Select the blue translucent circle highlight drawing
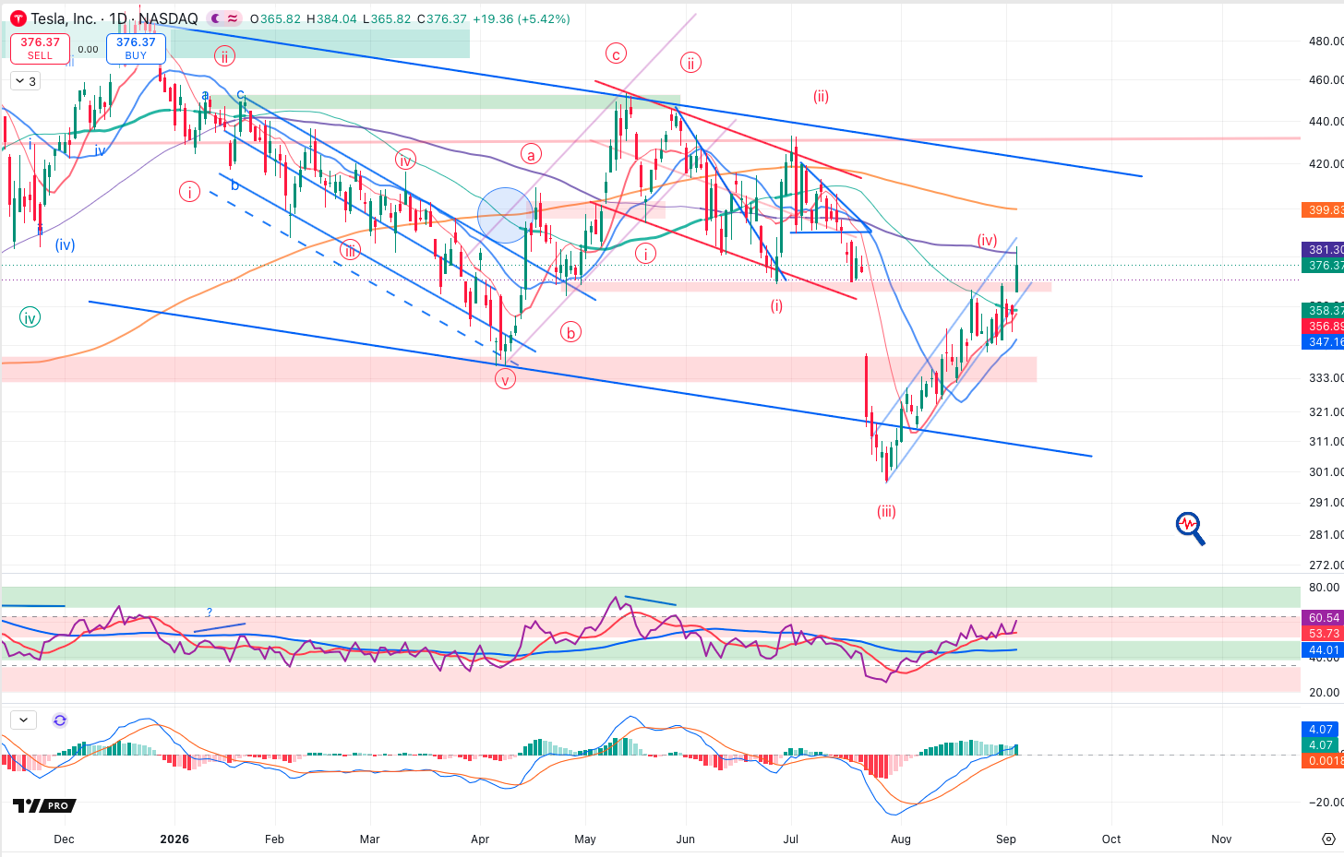The height and width of the screenshot is (857, 1344). click(506, 215)
